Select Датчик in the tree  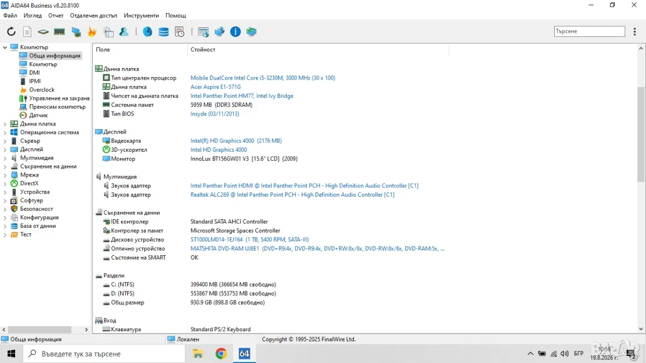pyautogui.click(x=38, y=115)
